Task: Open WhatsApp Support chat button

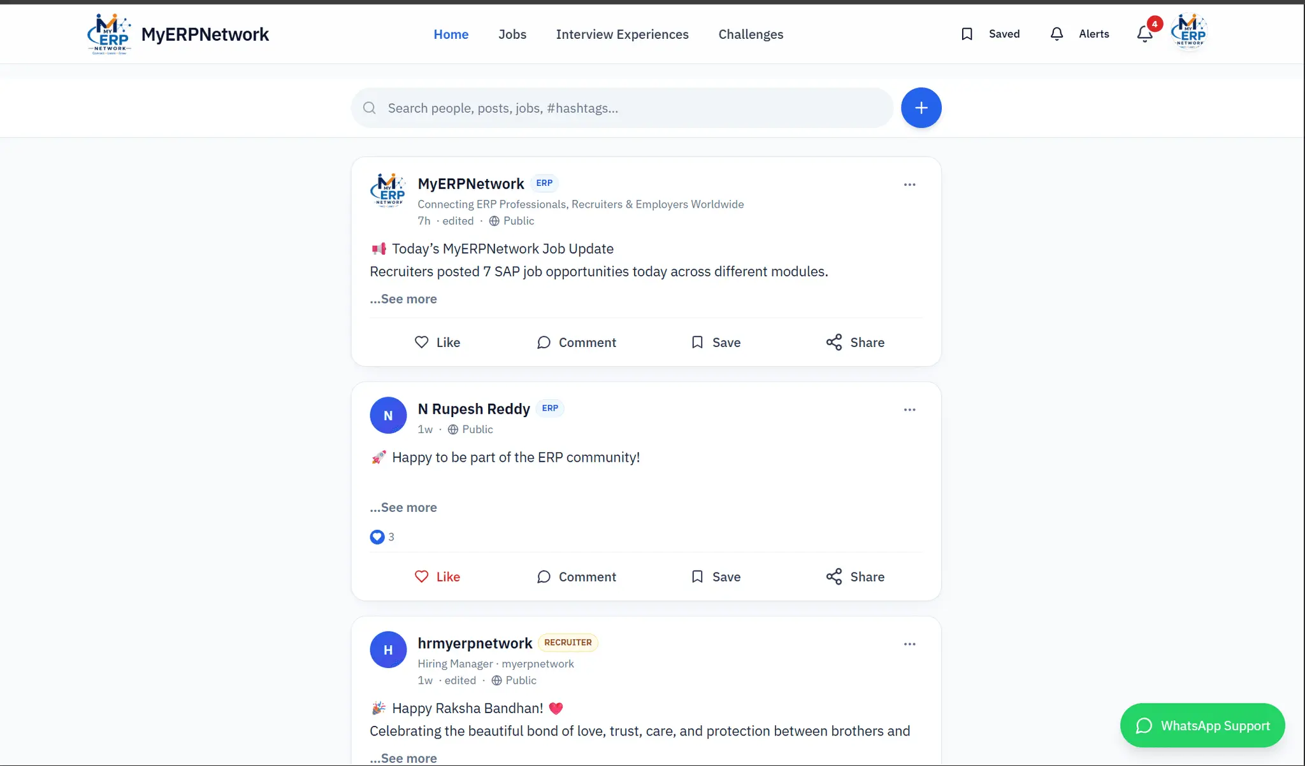Action: (x=1202, y=726)
